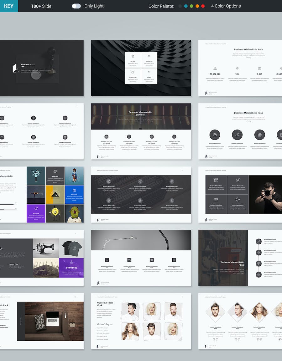Click the sliders icon beside photographer
This screenshot has height=361, width=282.
click(x=216, y=200)
